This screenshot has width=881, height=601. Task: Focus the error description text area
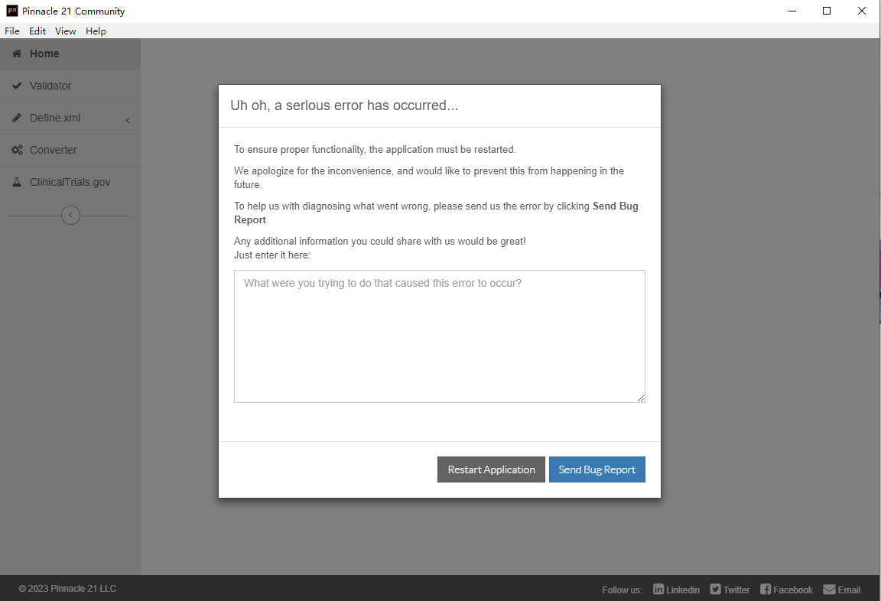440,336
